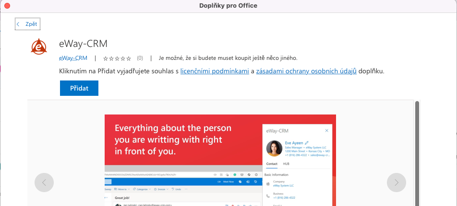
Task: Open the licenčními podmínkami link
Action: (x=215, y=71)
